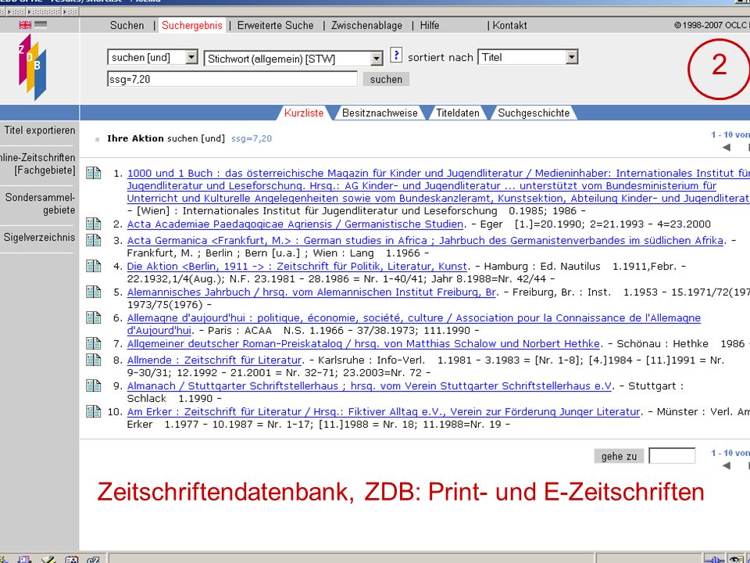
Task: Open record icon beside Am Erker
Action: pyautogui.click(x=93, y=411)
